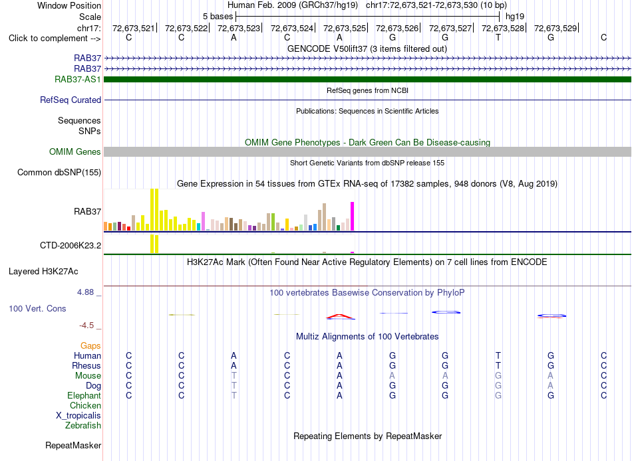Click position label 72,673,525
Image resolution: width=632 pixels, height=461 pixels.
345,28
